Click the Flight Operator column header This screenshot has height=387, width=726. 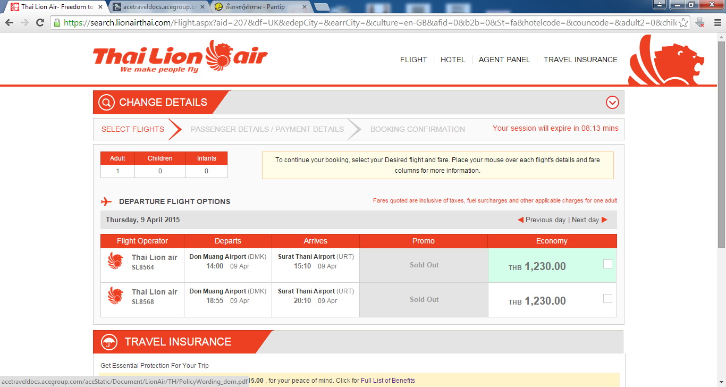tap(142, 241)
